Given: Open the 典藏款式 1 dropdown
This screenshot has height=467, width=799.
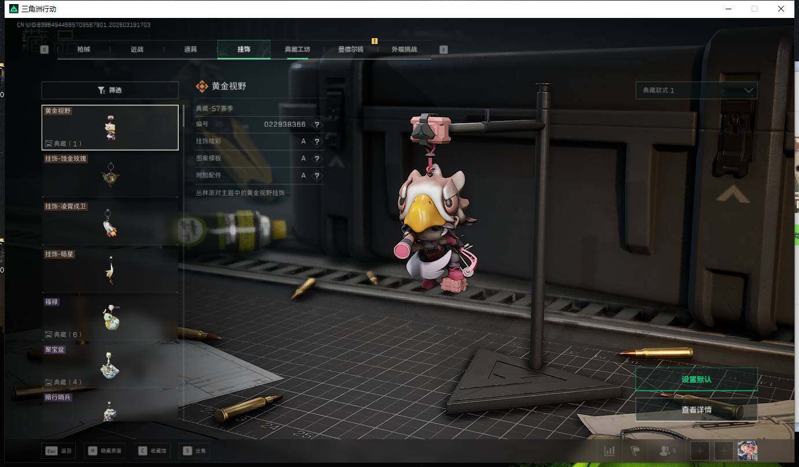Looking at the screenshot, I should point(696,90).
